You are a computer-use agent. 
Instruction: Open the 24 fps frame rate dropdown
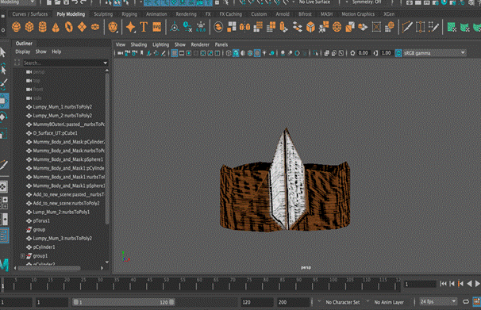click(x=438, y=302)
